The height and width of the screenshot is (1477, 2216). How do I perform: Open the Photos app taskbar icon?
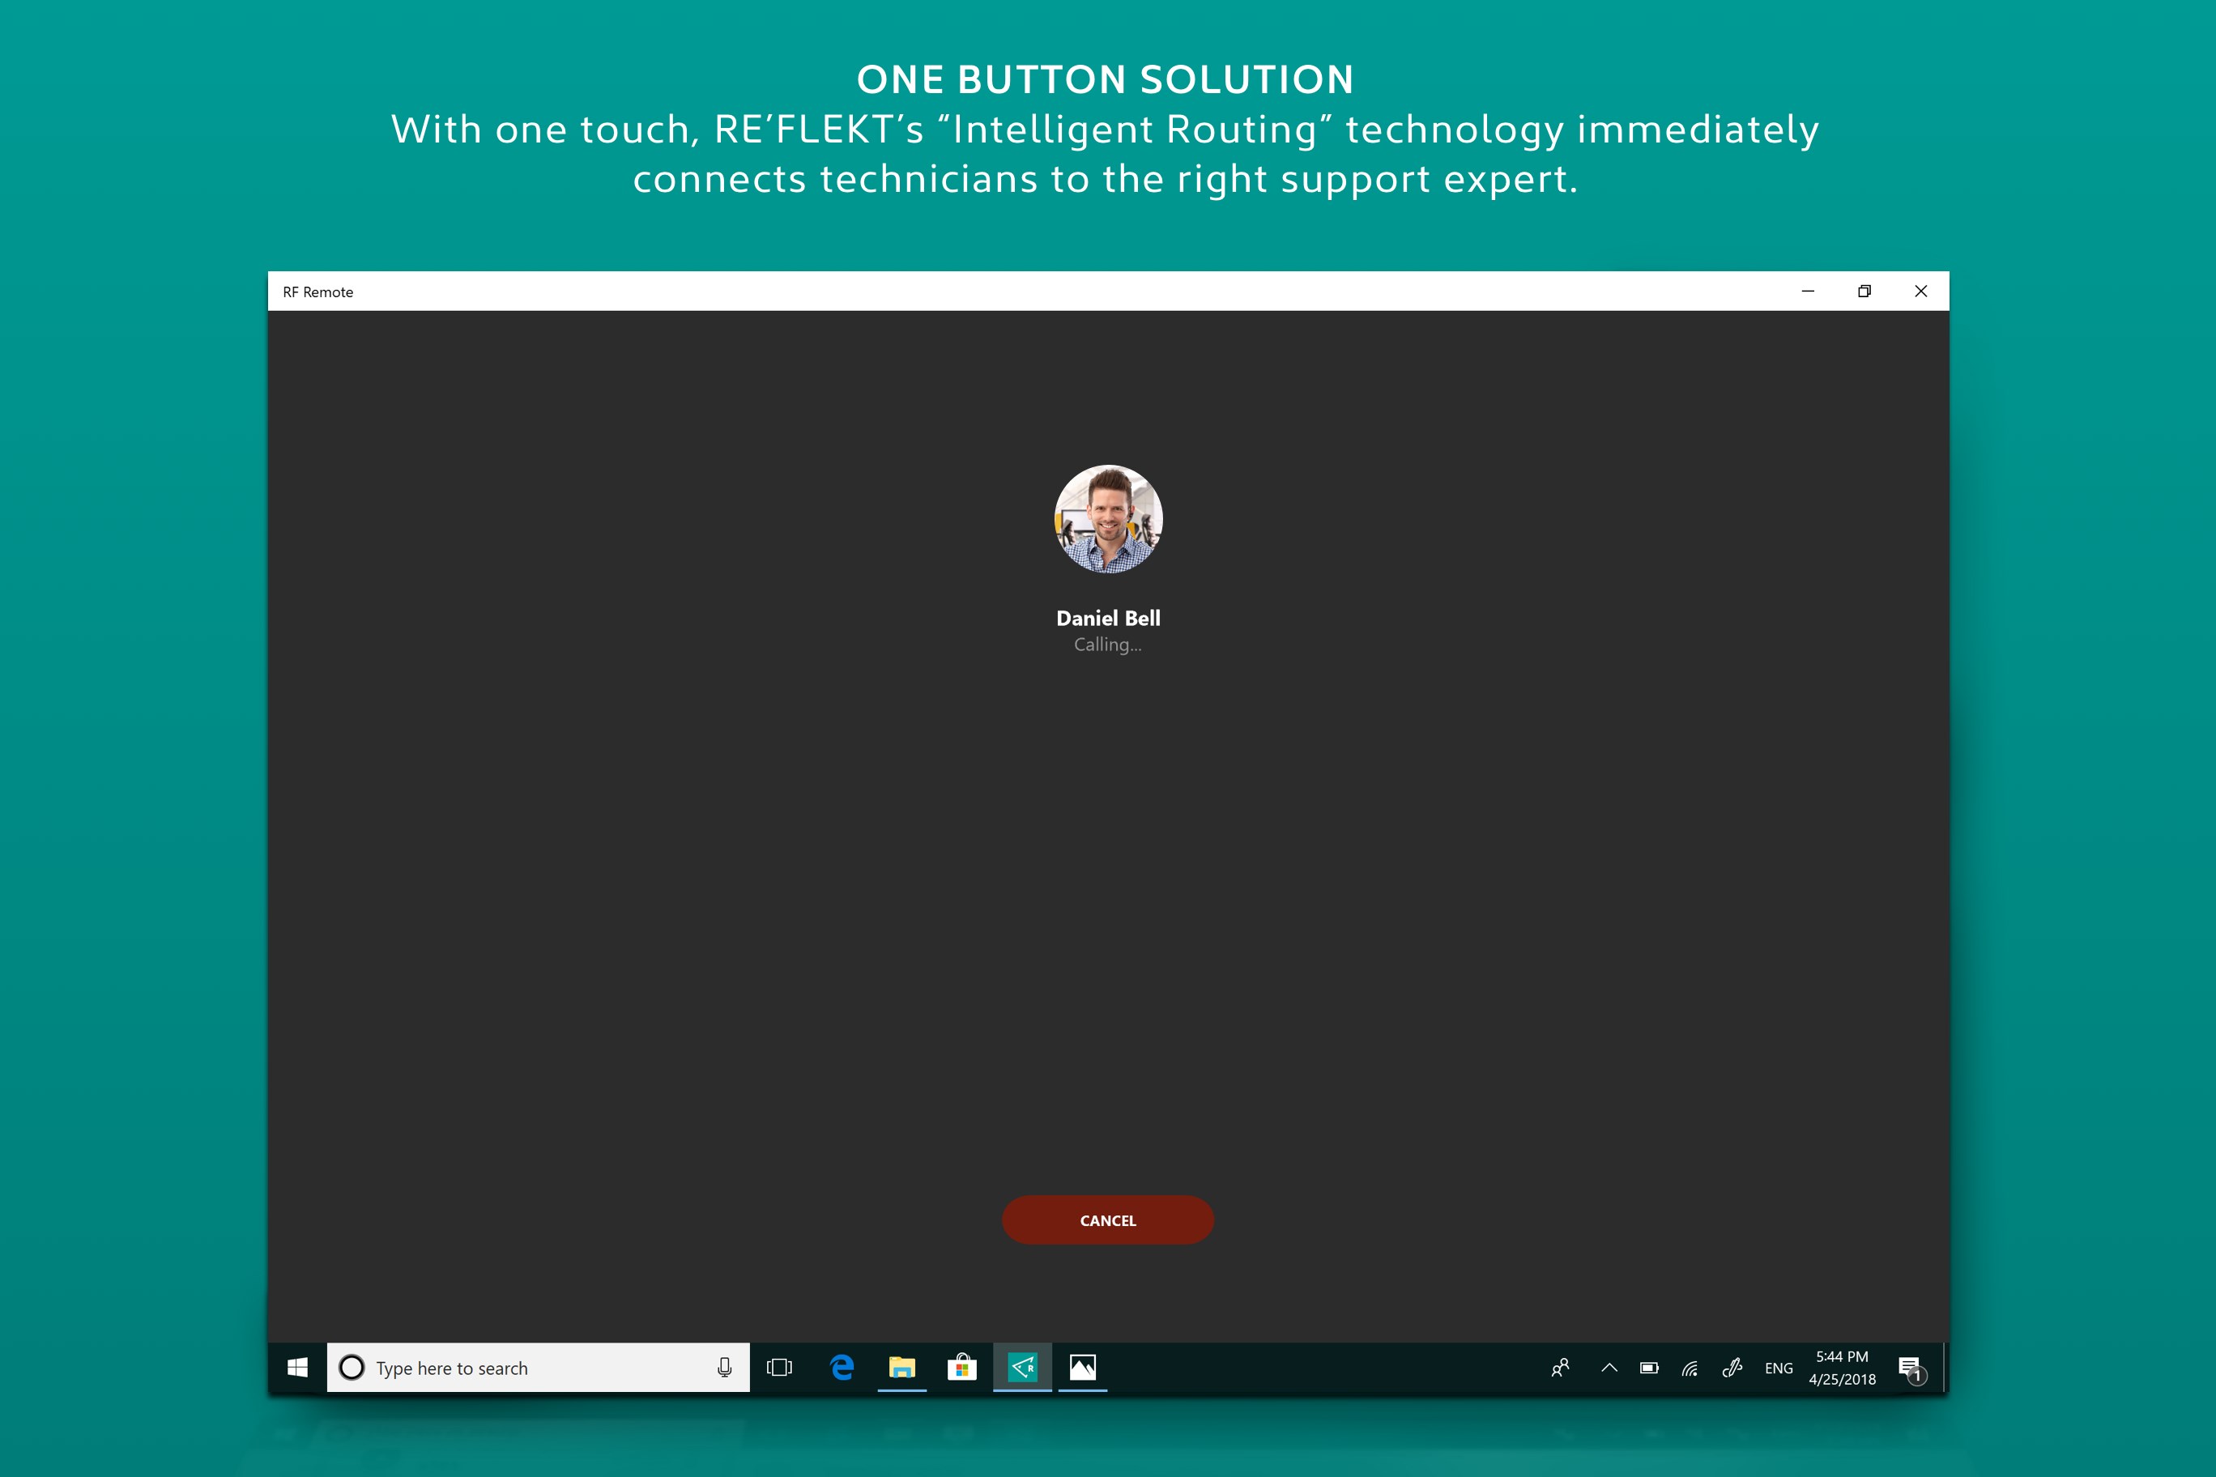pyautogui.click(x=1083, y=1368)
